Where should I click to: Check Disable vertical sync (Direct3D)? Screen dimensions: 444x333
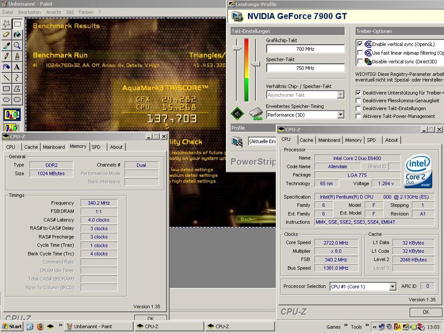360,61
